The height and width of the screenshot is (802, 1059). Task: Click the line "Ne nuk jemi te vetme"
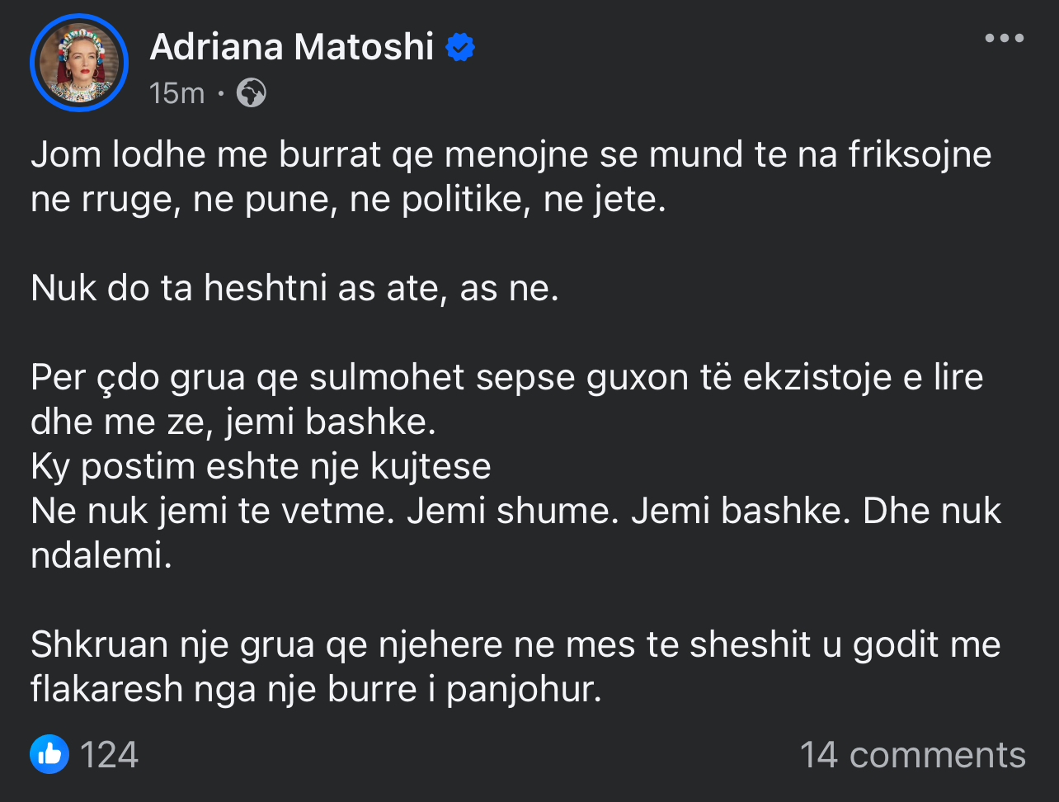pyautogui.click(x=515, y=512)
